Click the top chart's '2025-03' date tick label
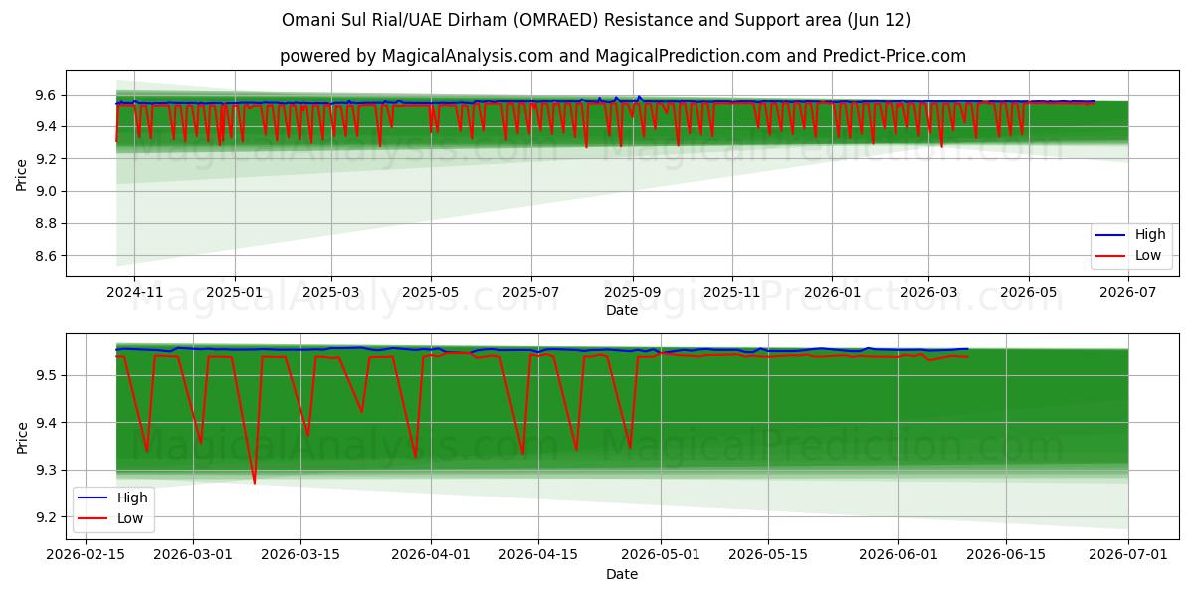Image resolution: width=1194 pixels, height=597 pixels. [331, 292]
